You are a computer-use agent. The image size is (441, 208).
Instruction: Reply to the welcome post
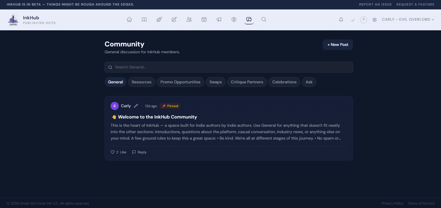[x=139, y=152]
